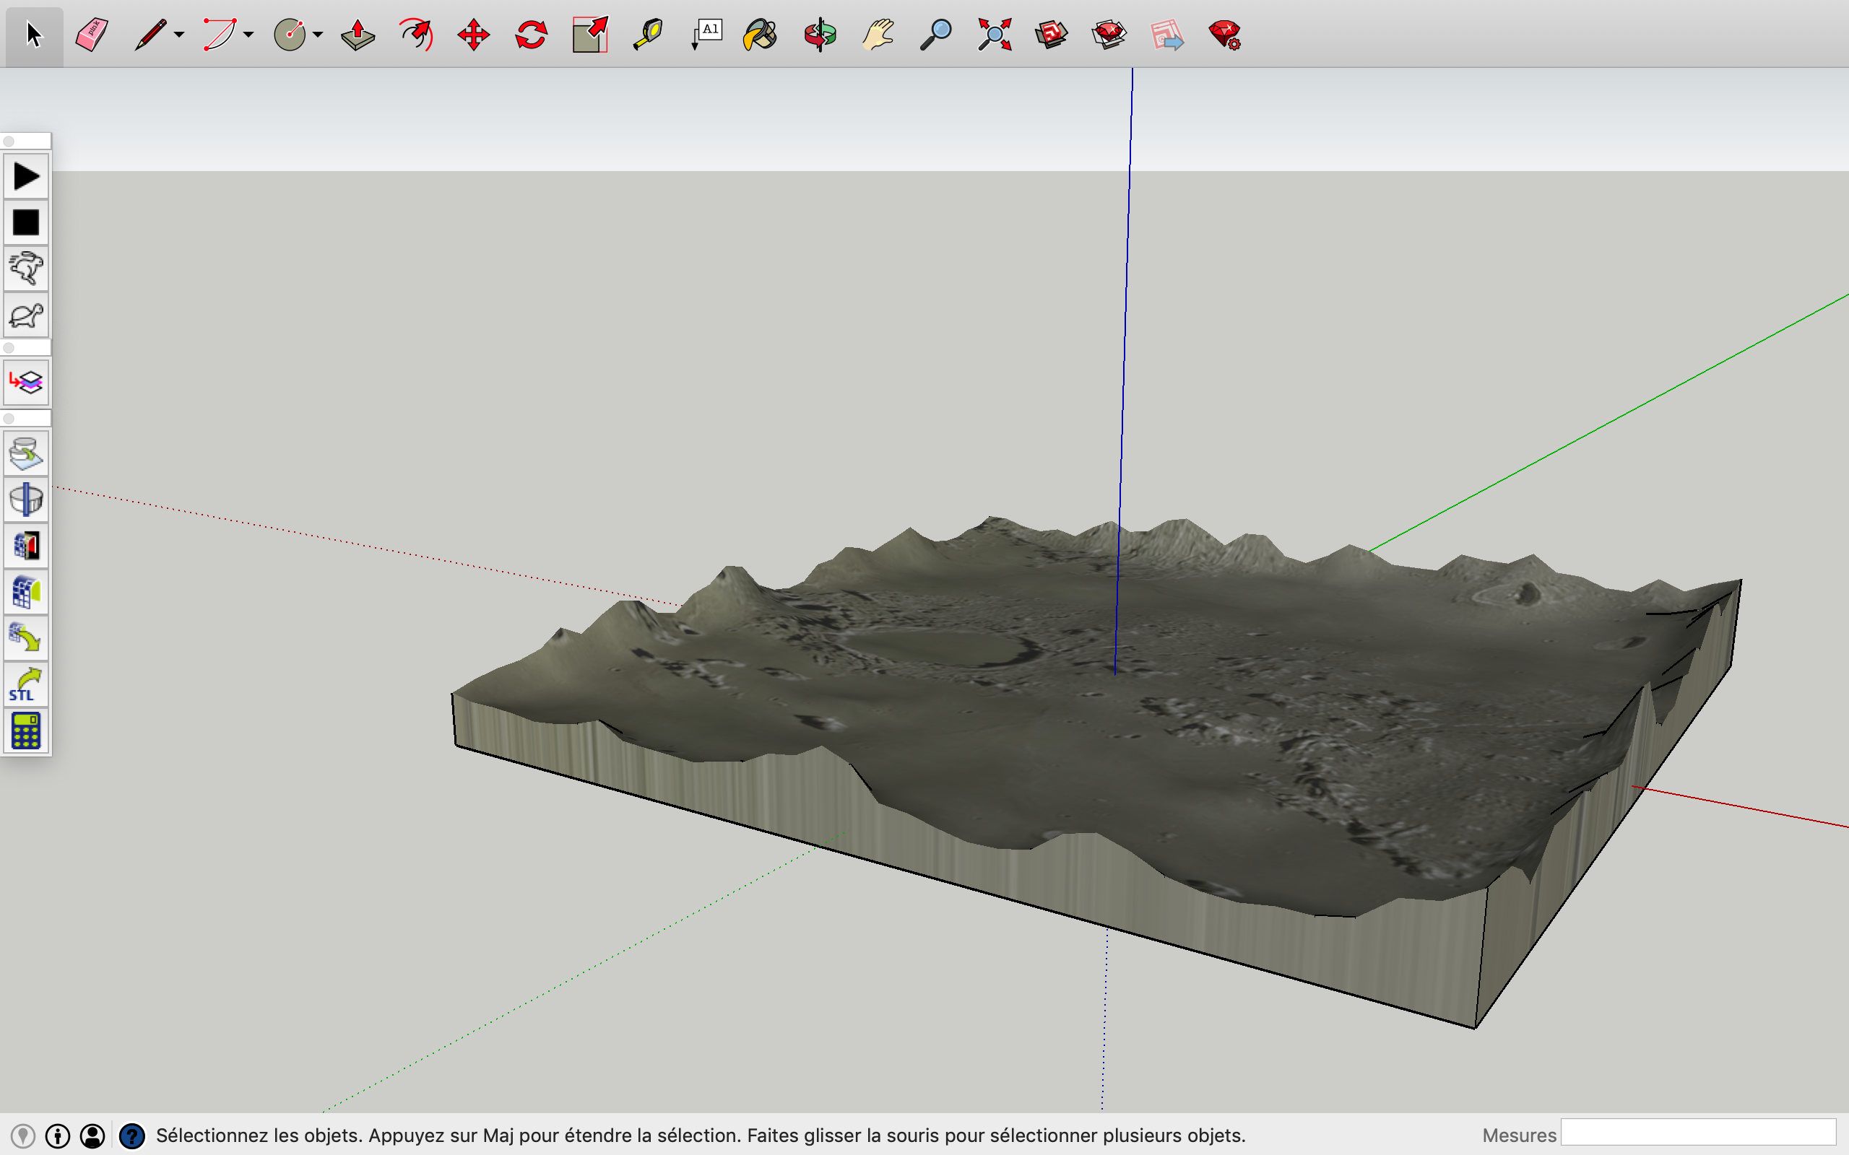
Task: Activate the Push/Pull tool
Action: coord(358,35)
